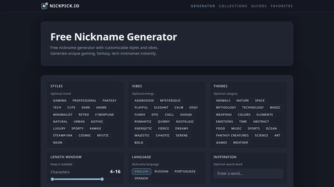The height and width of the screenshot is (187, 334).
Task: Choose the Technology theme chip
Action: (253, 107)
